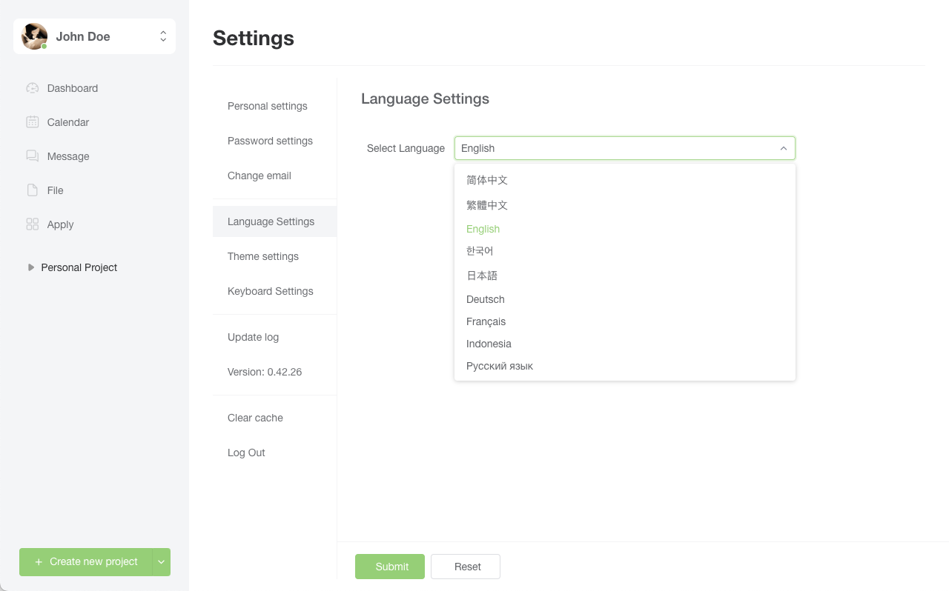This screenshot has height=591, width=949.
Task: Open Dashboard from the sidebar
Action: [94, 88]
